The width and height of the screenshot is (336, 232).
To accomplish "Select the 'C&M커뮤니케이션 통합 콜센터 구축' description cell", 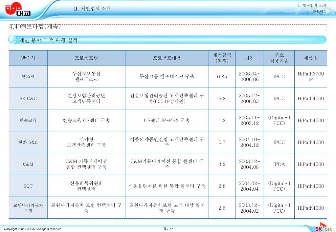I will tap(167, 164).
